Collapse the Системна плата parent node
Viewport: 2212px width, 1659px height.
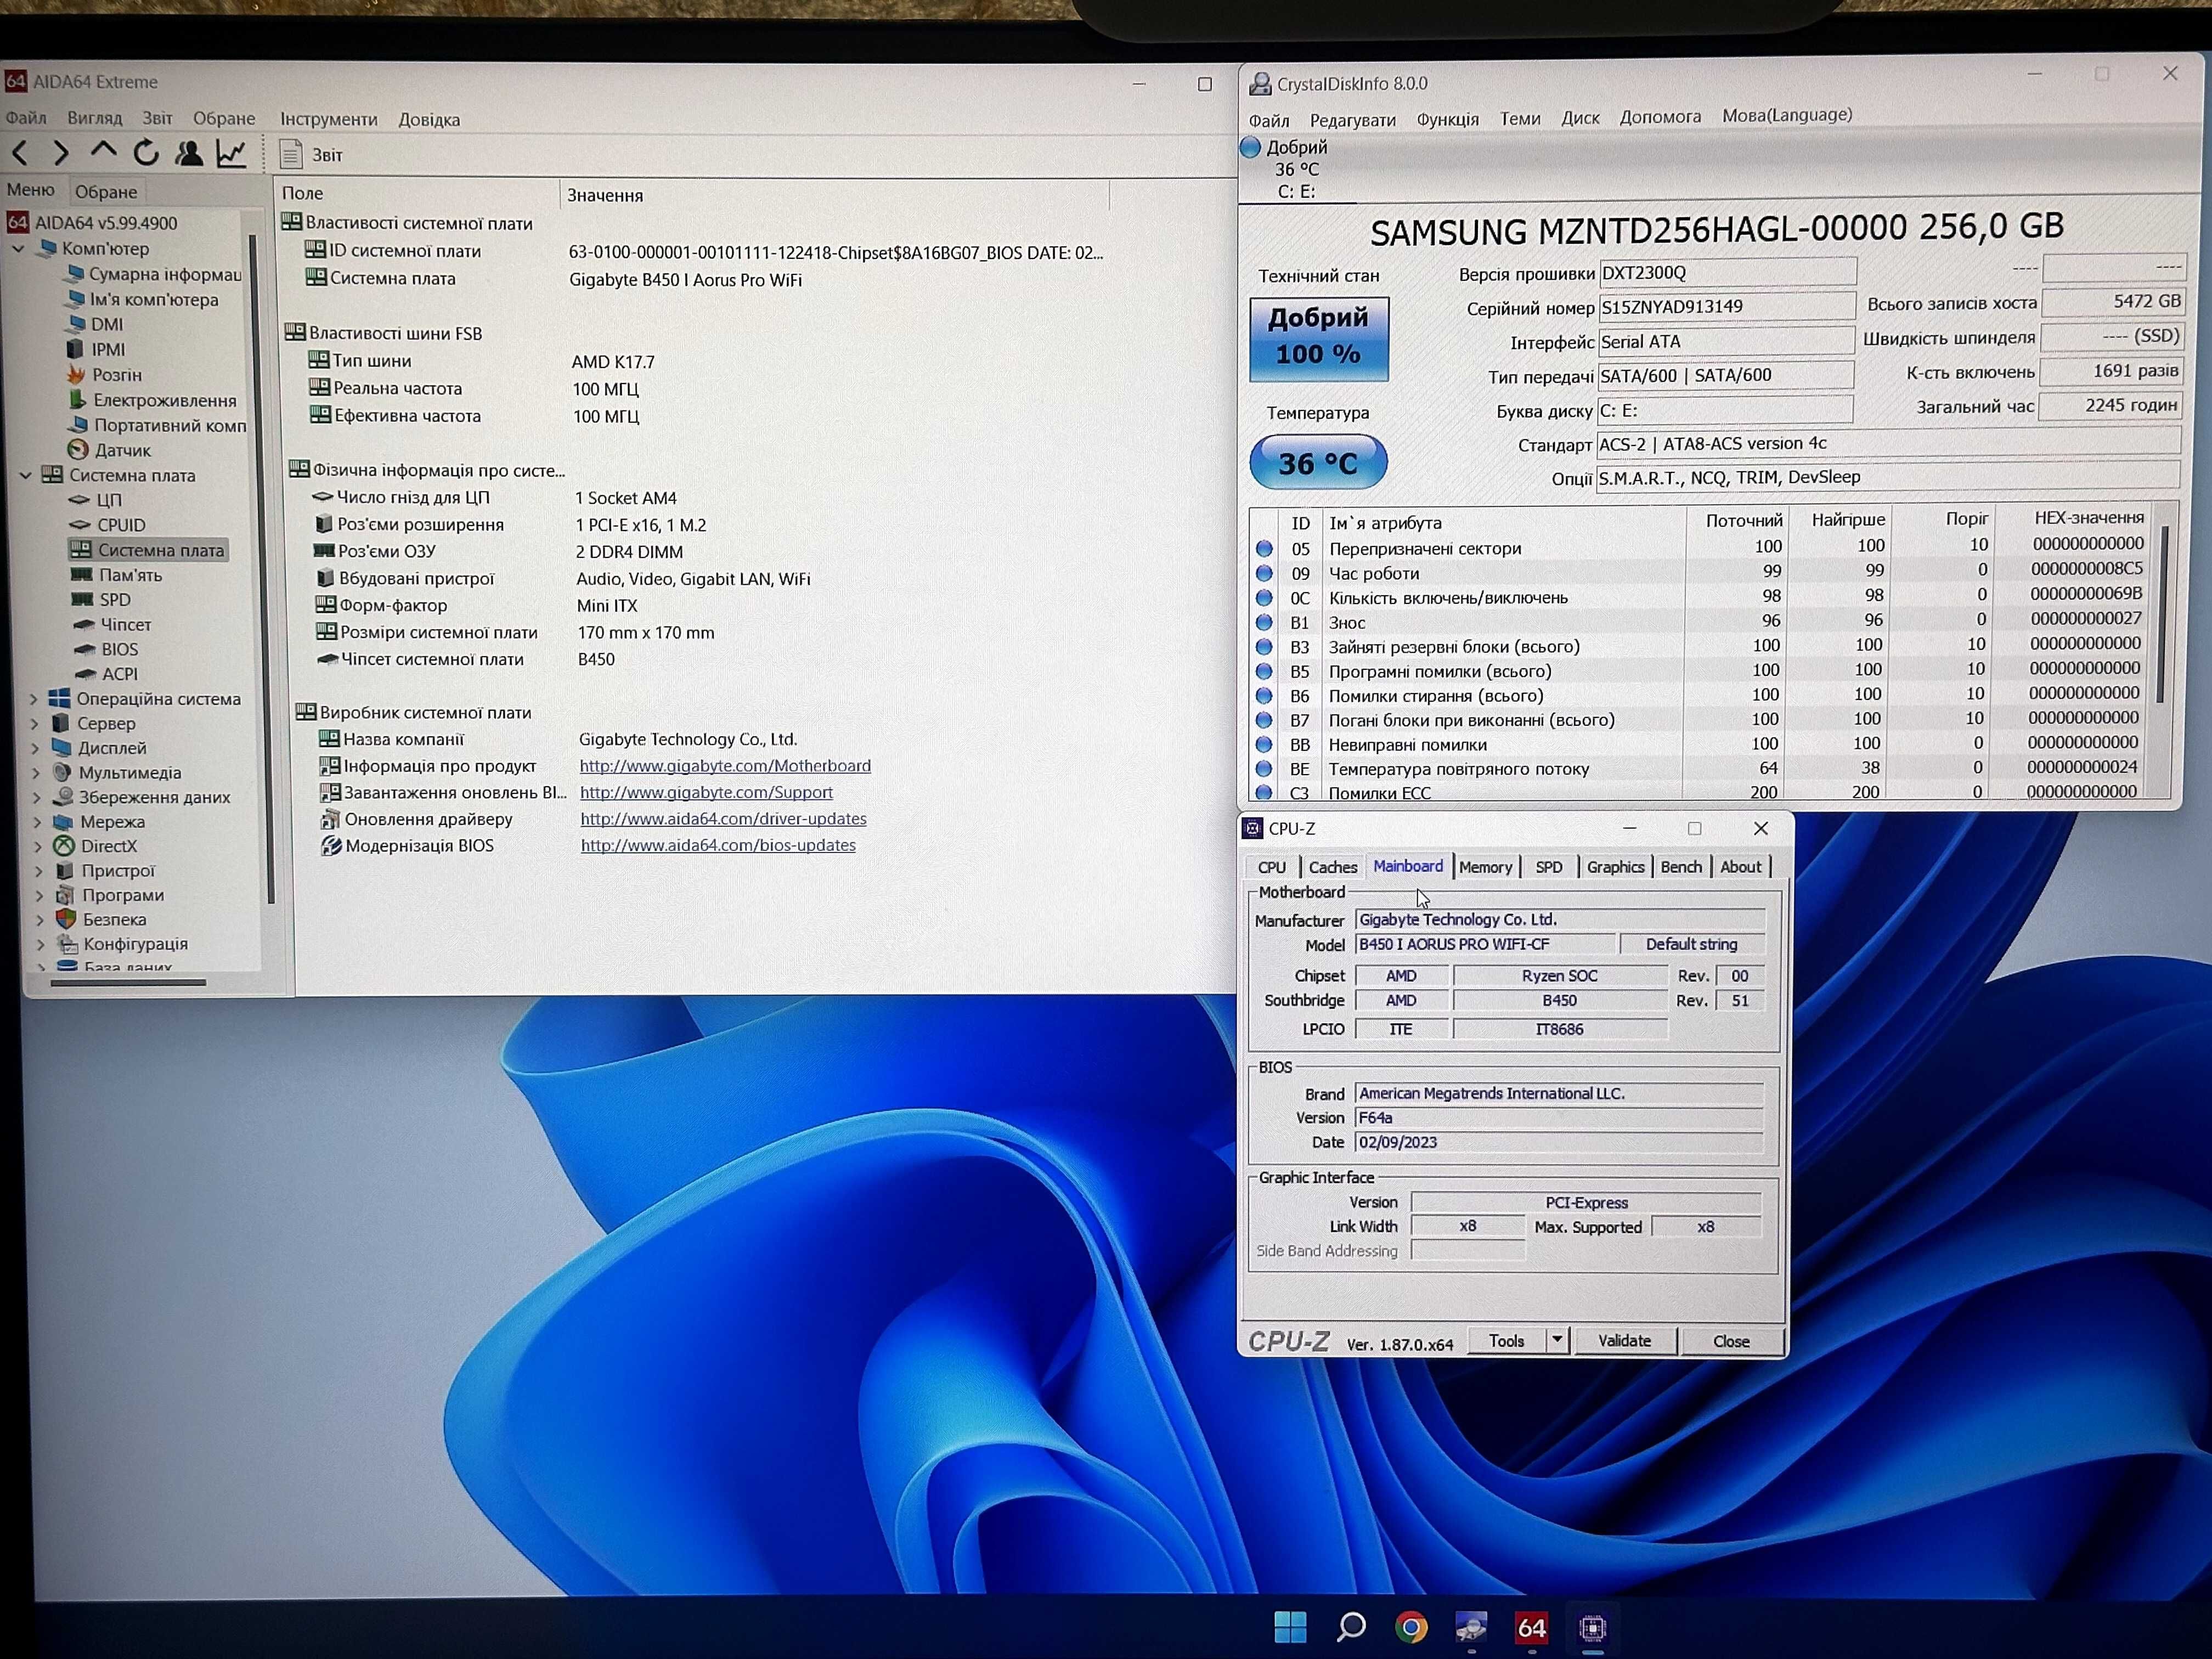[25, 475]
